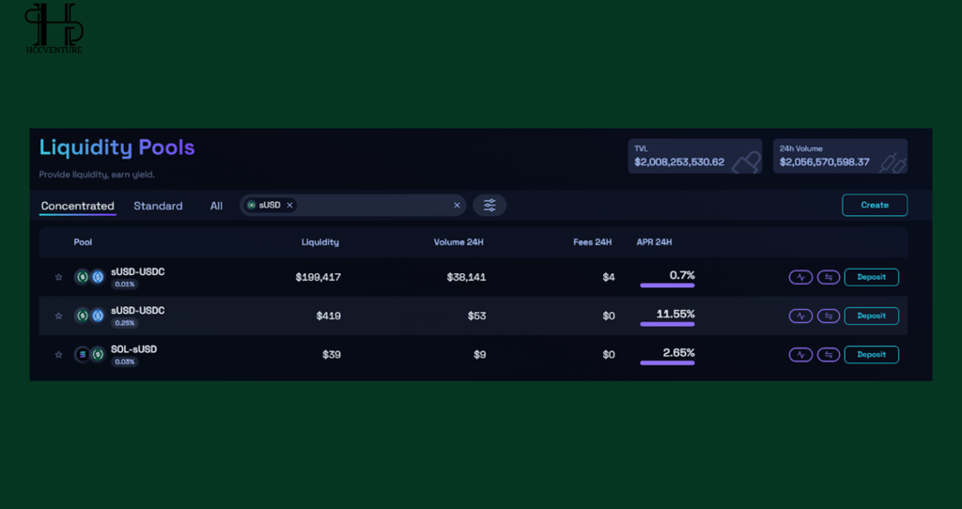This screenshot has height=509, width=962.
Task: Star the SOL-sUSD pool
Action: point(59,354)
